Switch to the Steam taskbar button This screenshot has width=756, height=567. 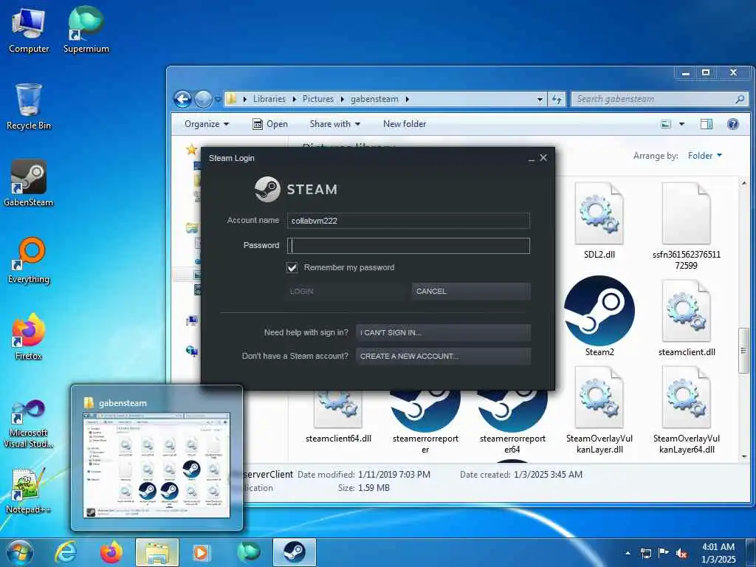point(295,552)
